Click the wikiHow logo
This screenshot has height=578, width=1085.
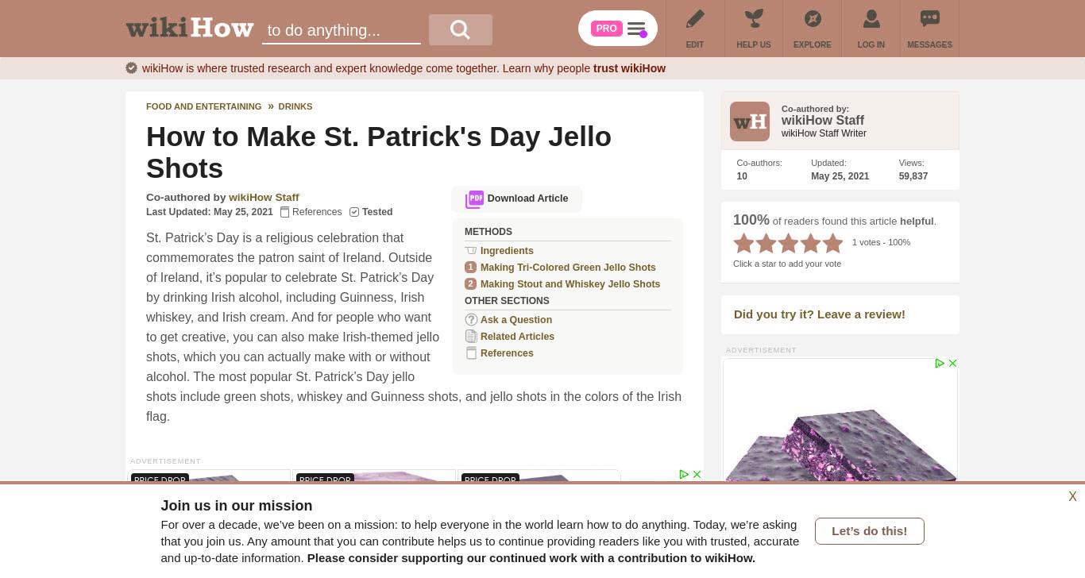190,28
